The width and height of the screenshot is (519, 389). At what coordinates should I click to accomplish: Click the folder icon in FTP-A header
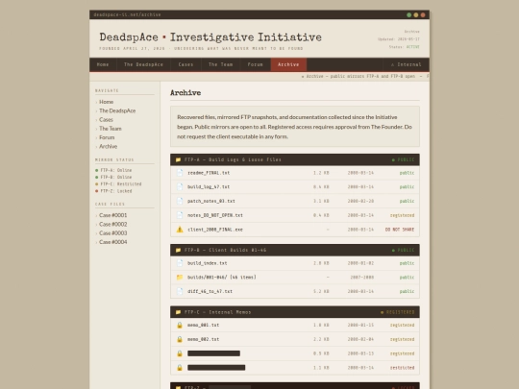pos(178,159)
